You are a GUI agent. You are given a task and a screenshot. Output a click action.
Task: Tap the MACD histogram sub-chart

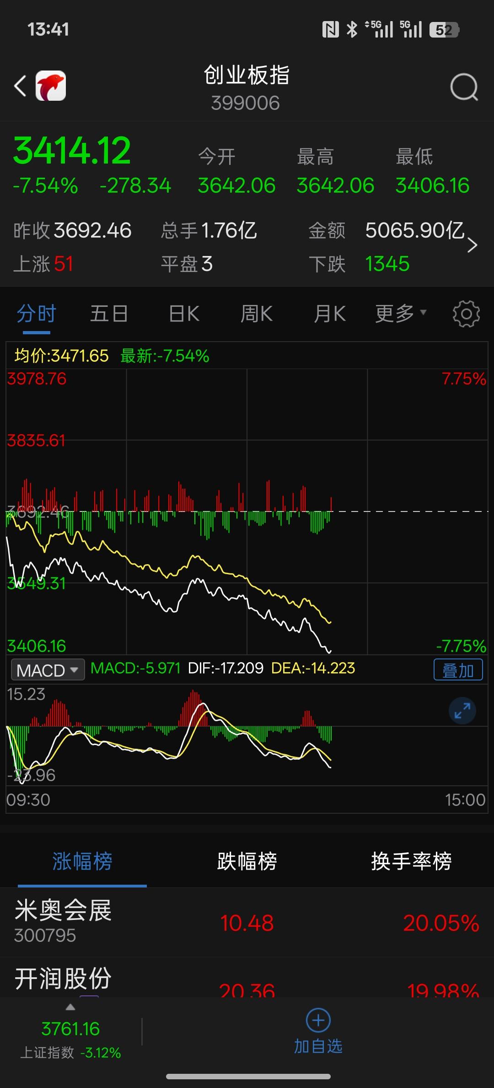click(x=247, y=735)
